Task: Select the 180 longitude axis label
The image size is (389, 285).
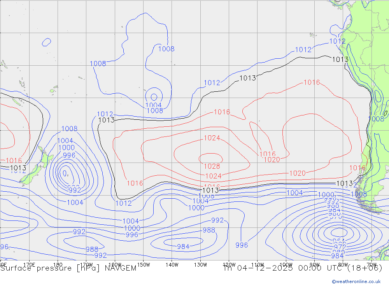Action: point(58,265)
